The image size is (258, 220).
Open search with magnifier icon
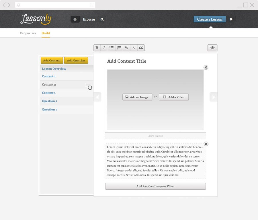[102, 19]
